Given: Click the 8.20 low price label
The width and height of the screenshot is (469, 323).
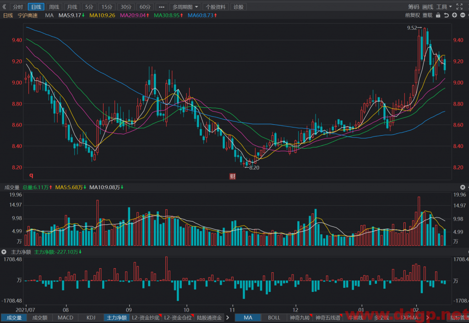Looking at the screenshot, I should tap(254, 168).
